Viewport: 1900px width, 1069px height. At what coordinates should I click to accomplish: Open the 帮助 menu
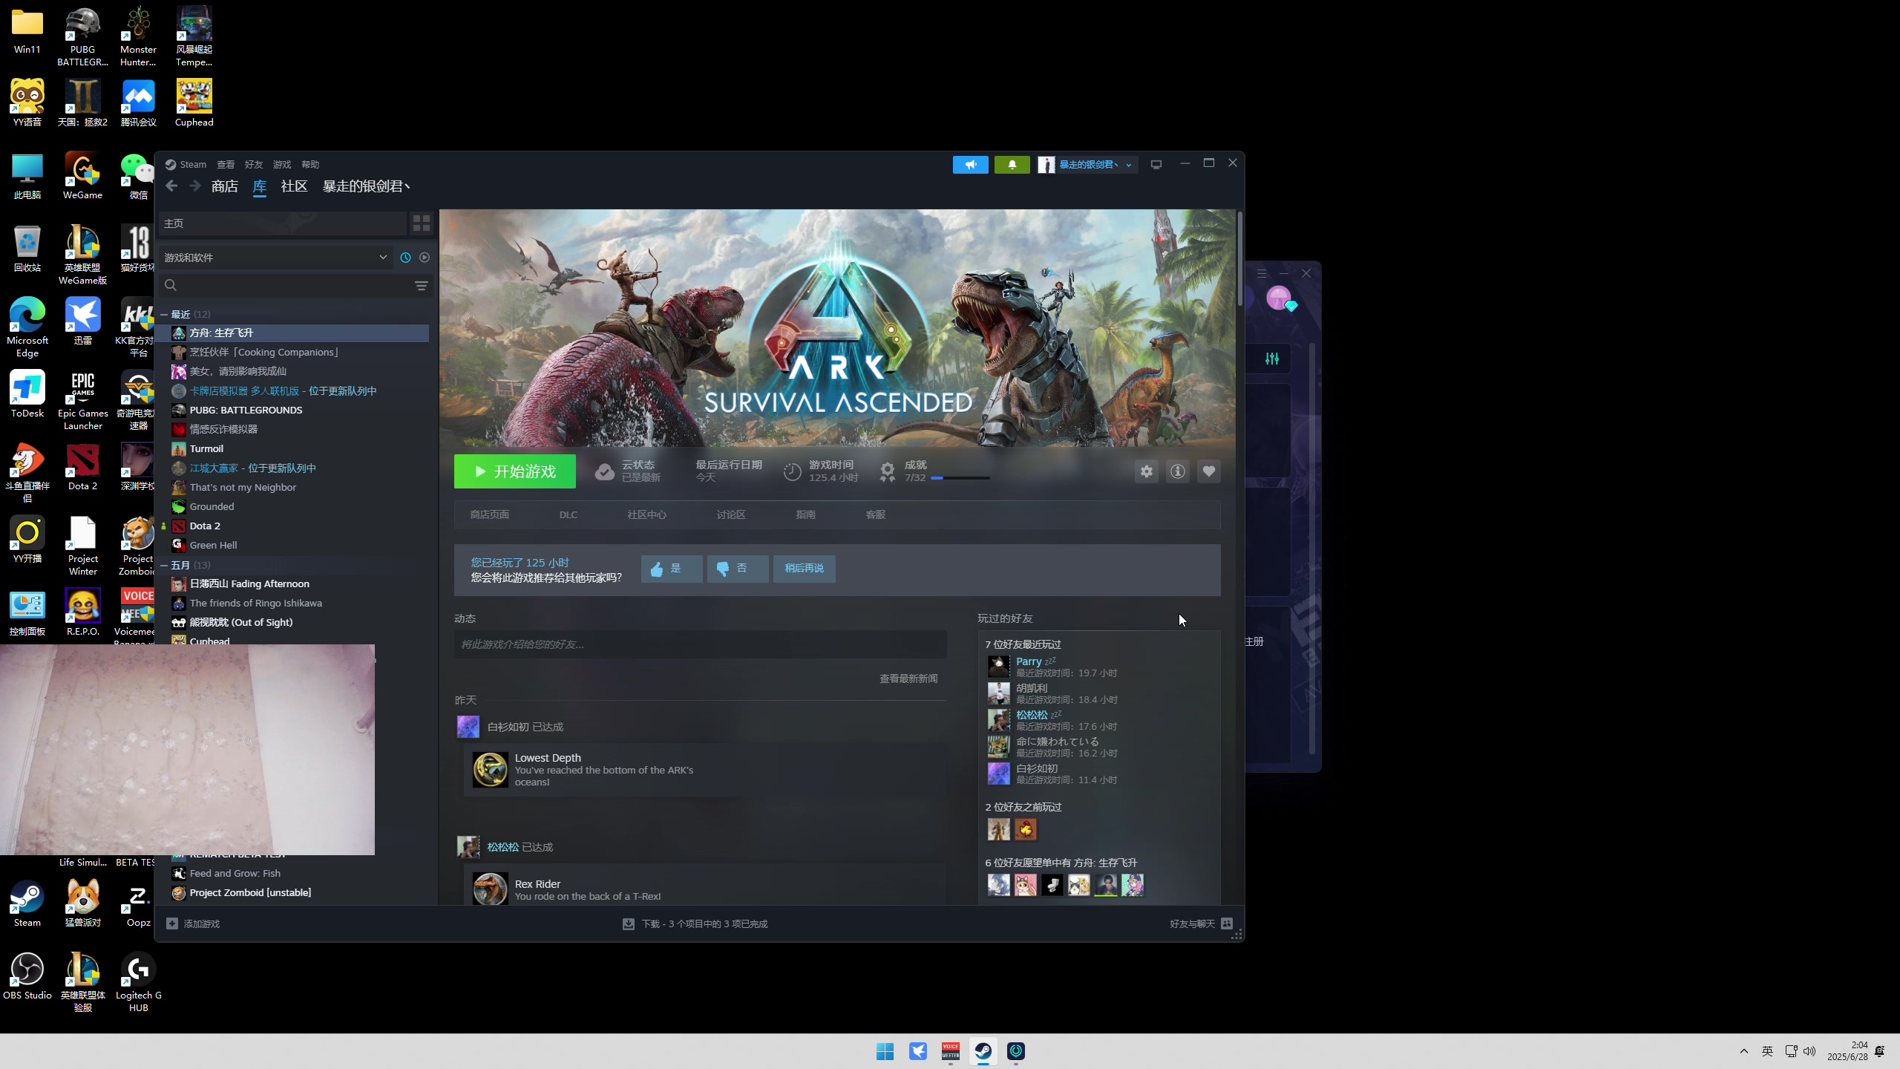coord(310,165)
